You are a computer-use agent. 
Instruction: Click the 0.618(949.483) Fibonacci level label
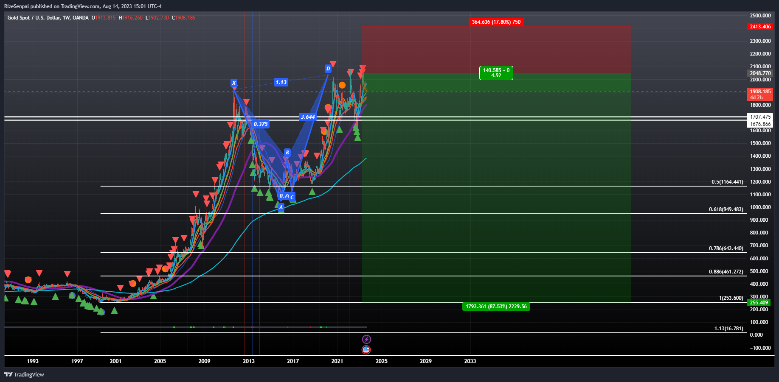[726, 209]
